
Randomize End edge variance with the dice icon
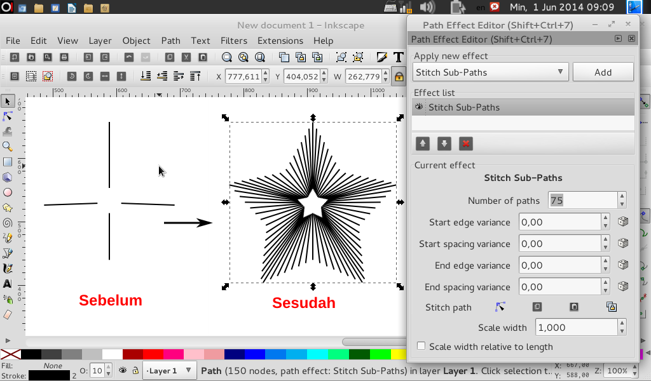tap(622, 265)
